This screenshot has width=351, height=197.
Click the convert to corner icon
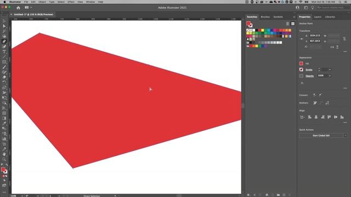tap(314, 95)
